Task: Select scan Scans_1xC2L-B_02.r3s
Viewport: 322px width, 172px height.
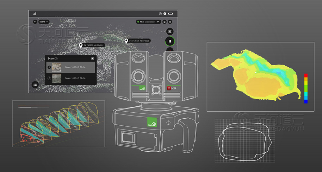Action: 71,78
